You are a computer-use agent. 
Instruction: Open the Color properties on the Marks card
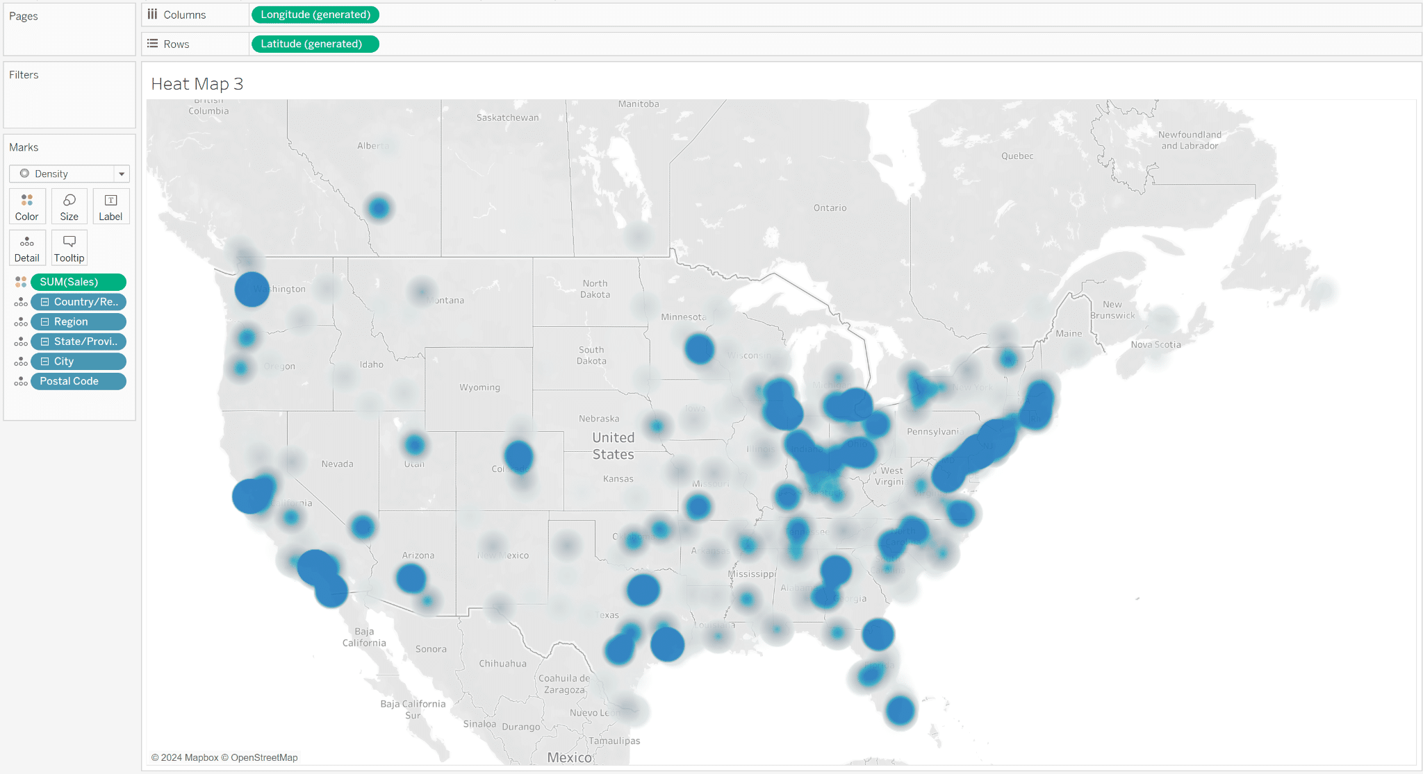coord(27,205)
